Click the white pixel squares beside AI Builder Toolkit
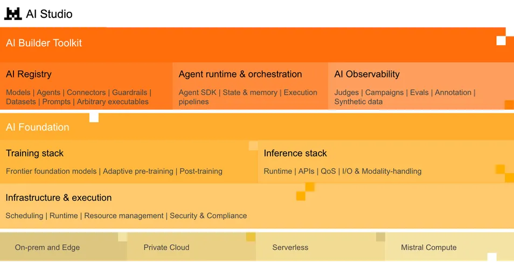 point(502,39)
